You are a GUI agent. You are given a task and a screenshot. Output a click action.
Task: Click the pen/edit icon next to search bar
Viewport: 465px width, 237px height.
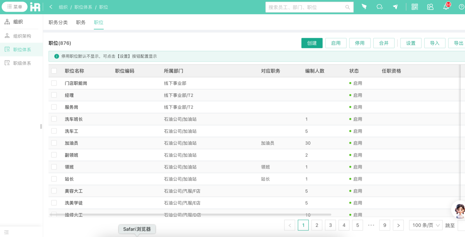coord(364,7)
